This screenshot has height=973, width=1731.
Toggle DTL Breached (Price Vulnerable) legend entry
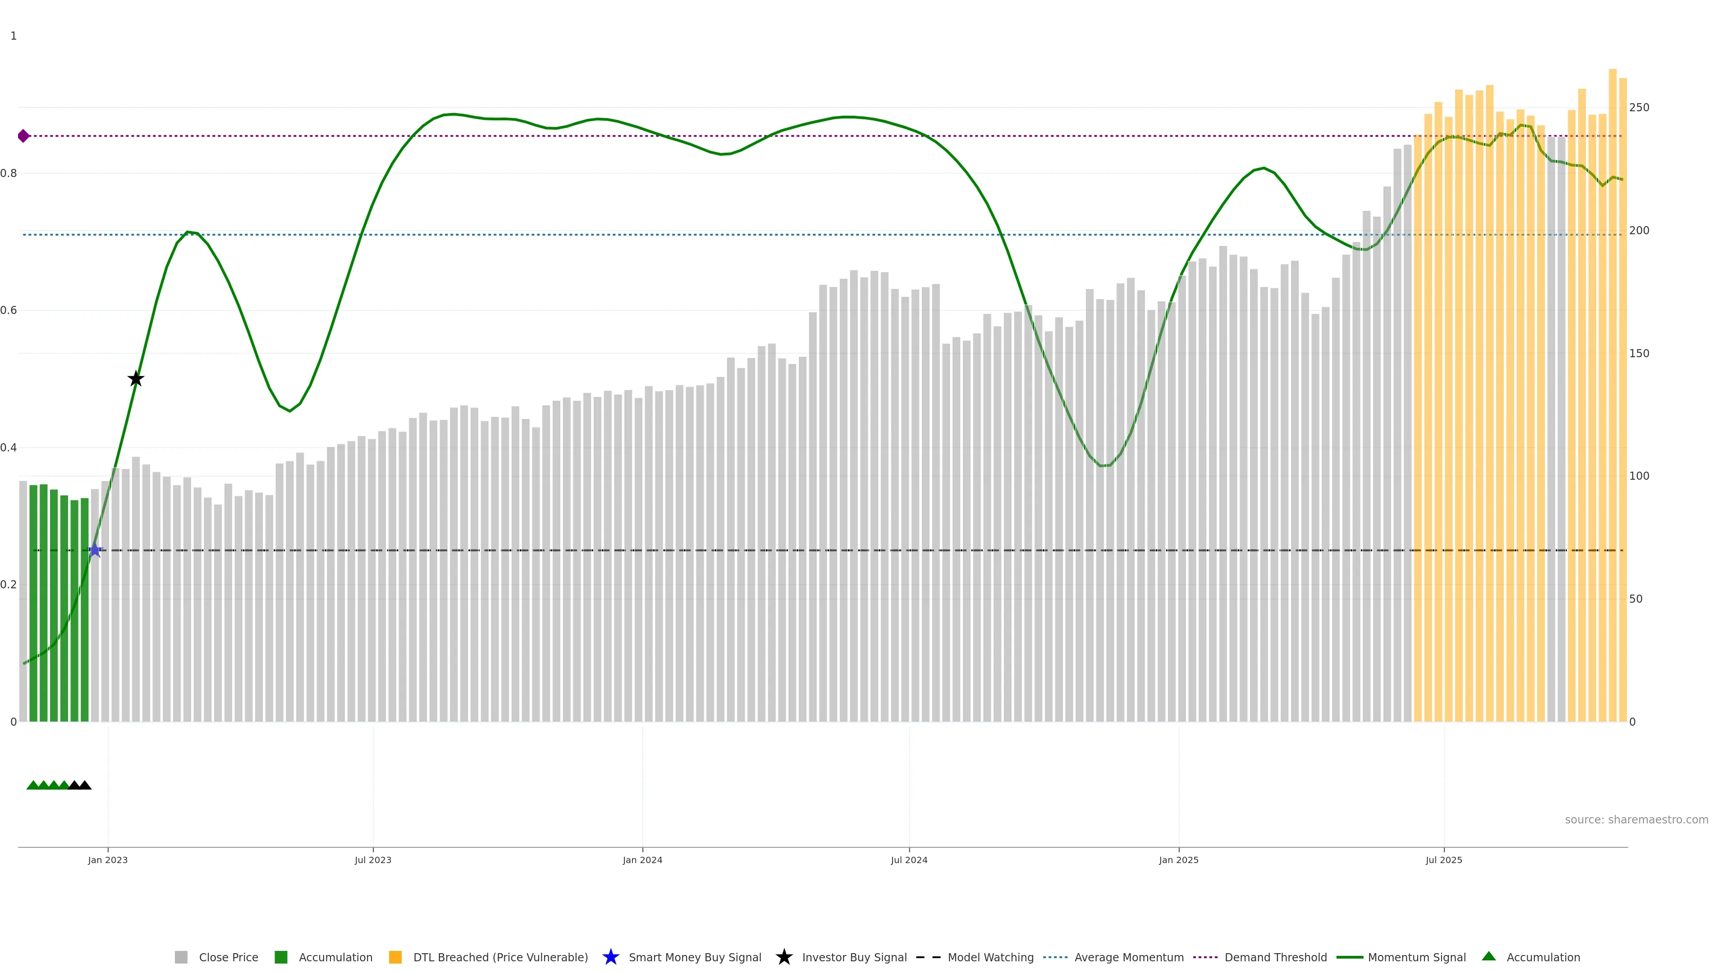(500, 957)
